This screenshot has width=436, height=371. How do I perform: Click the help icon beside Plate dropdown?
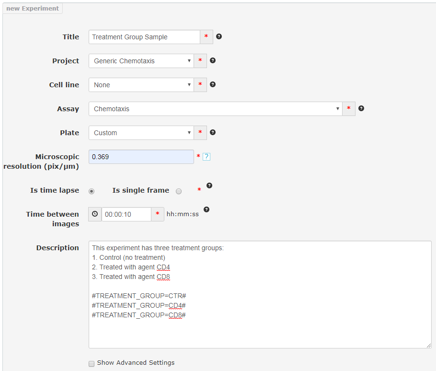coord(213,132)
